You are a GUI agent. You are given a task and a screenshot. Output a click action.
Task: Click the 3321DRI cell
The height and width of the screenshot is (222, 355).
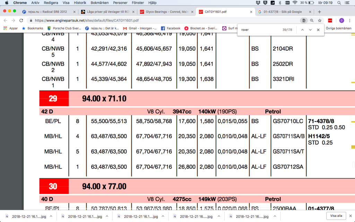[x=284, y=79]
